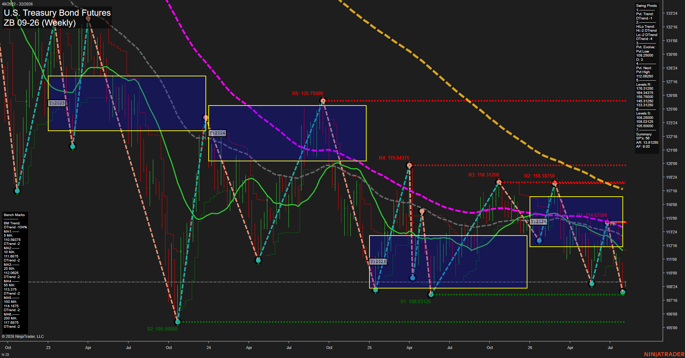Viewport: 685px width, 358px height.
Task: Click the 176.31250 resistance level value
Action: 644,89
